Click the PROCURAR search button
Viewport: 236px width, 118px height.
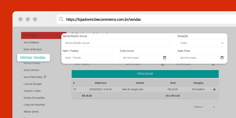coord(145,74)
